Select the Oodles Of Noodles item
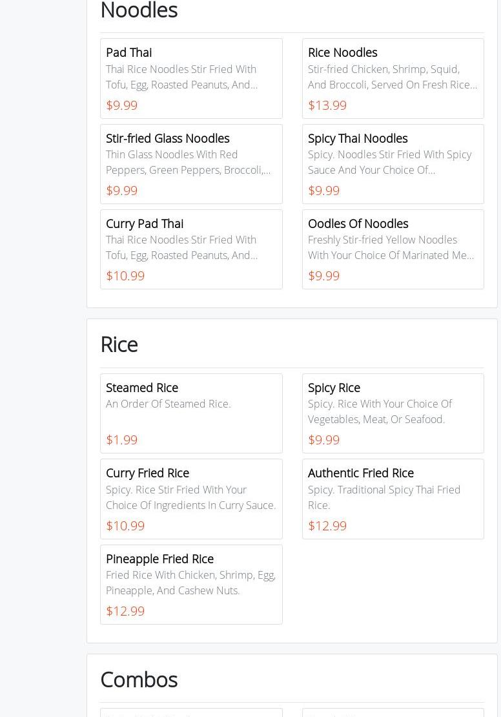 pyautogui.click(x=358, y=223)
